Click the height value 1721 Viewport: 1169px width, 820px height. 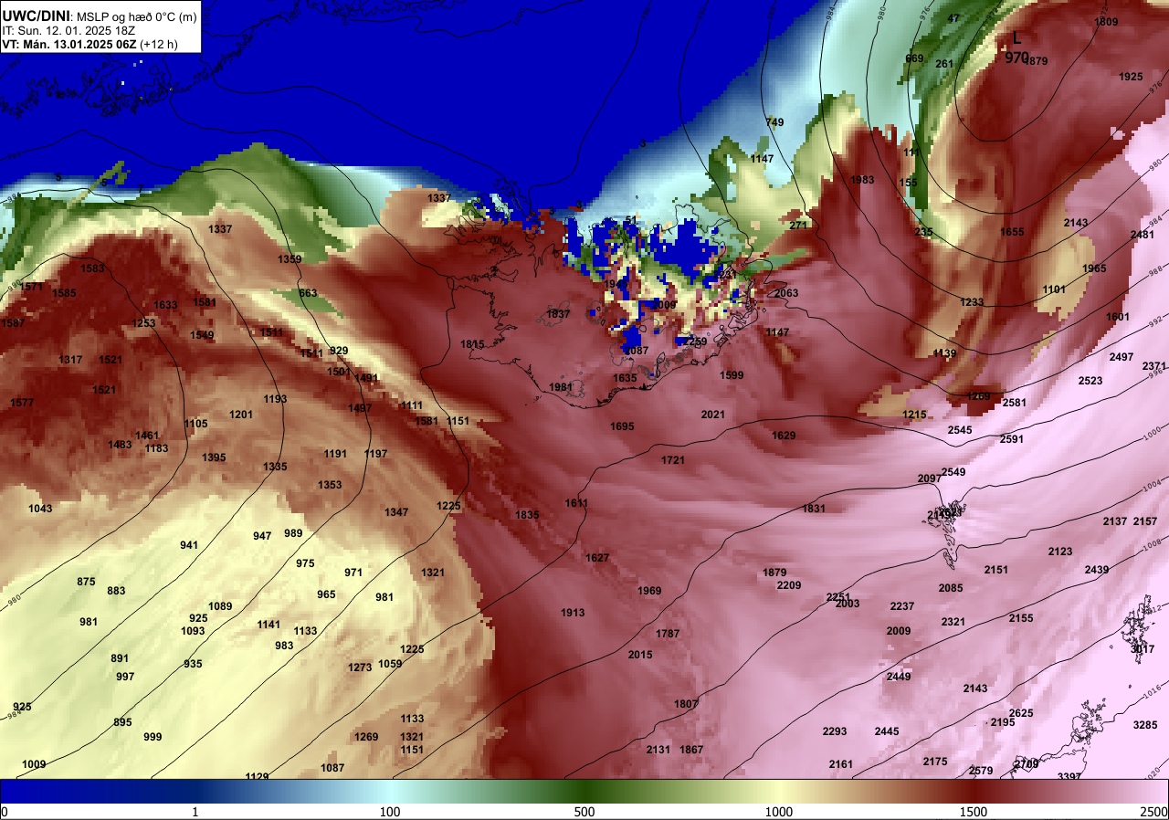673,460
